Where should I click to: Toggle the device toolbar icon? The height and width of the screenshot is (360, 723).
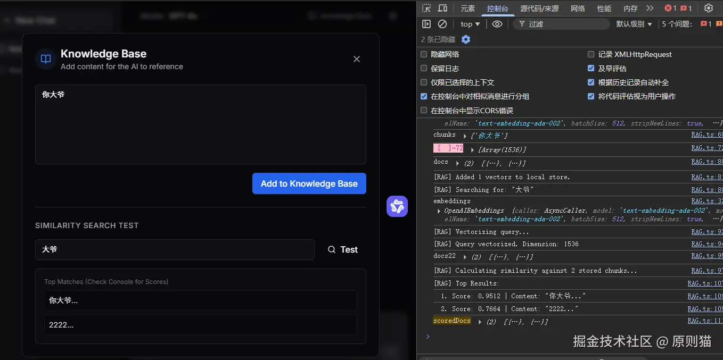[442, 8]
